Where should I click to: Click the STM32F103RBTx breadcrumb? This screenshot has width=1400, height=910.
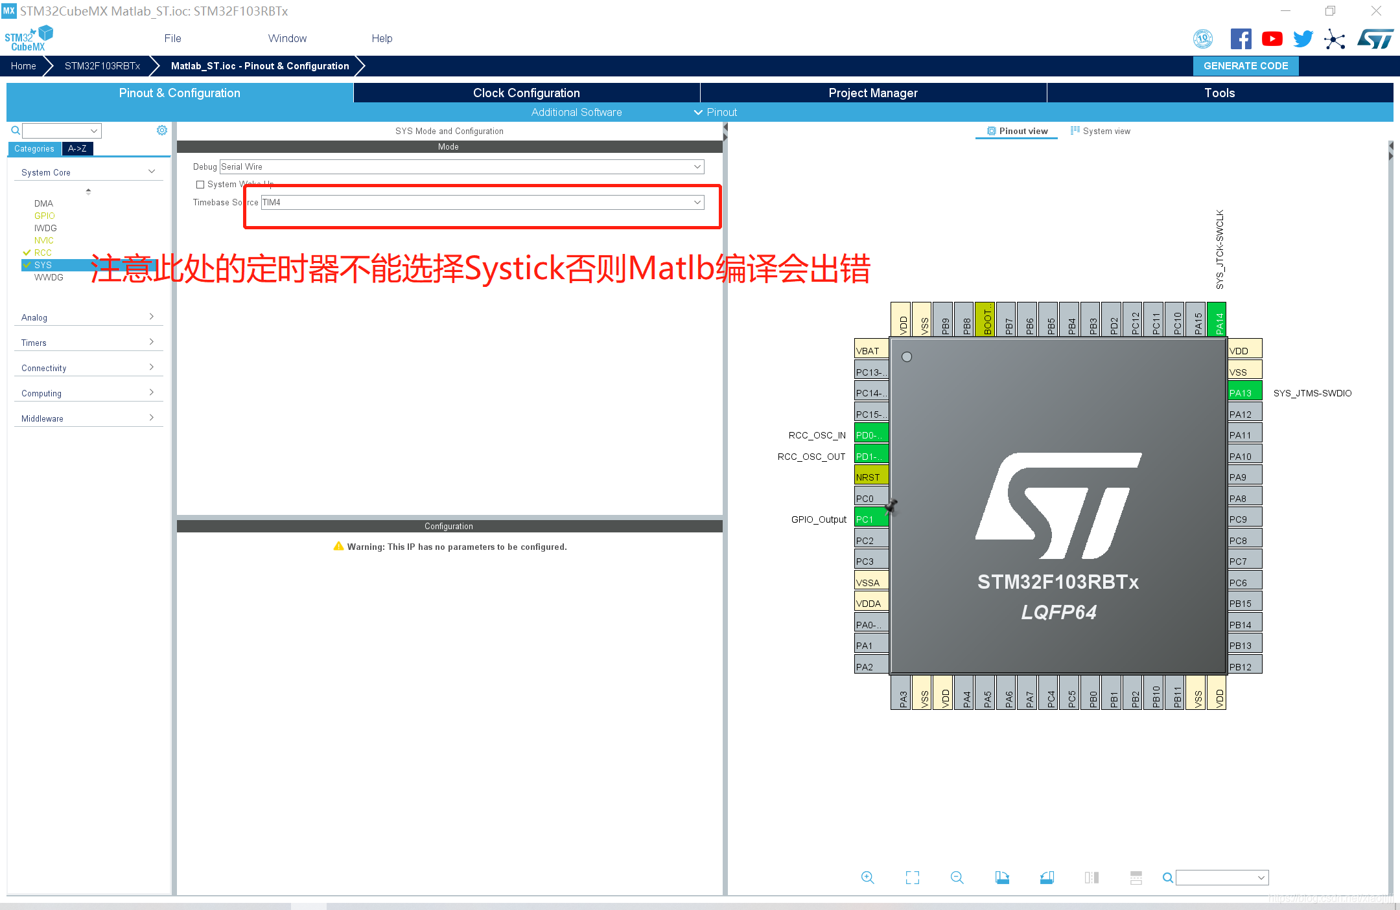click(102, 65)
